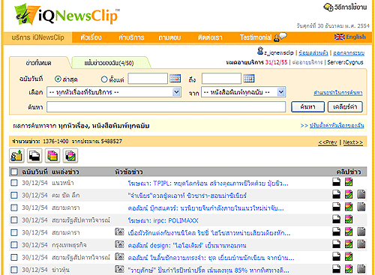Open the ถามตอบ menu item

pyautogui.click(x=169, y=37)
